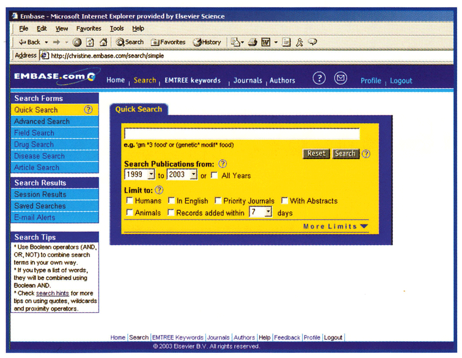Click the help question mark icon in Embase header
Image resolution: width=462 pixels, height=358 pixels.
coord(319,78)
